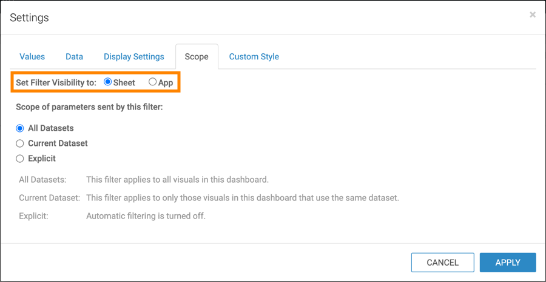Set filter visibility to Sheet
The height and width of the screenshot is (282, 546).
click(108, 82)
